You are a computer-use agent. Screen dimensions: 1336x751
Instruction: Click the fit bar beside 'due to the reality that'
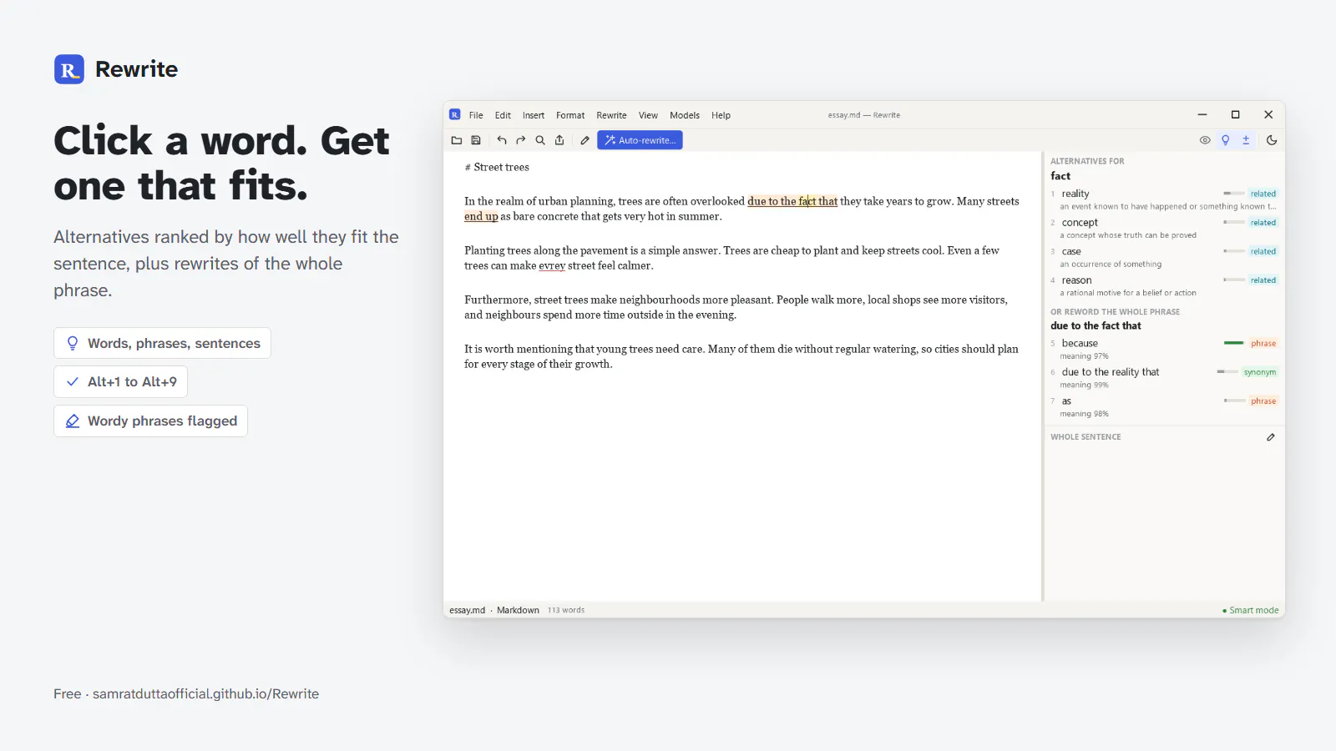point(1227,372)
